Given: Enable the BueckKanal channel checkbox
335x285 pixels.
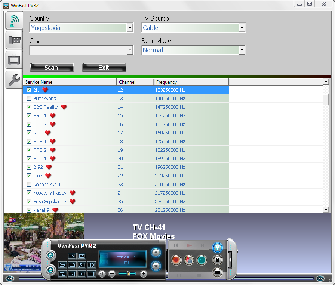Looking at the screenshot, I should coord(29,99).
